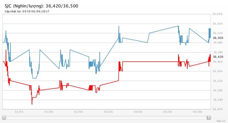Viewport: 228px width, 123px height.
Task: Select the 02/06 date axis label
Action: click(x=78, y=112)
